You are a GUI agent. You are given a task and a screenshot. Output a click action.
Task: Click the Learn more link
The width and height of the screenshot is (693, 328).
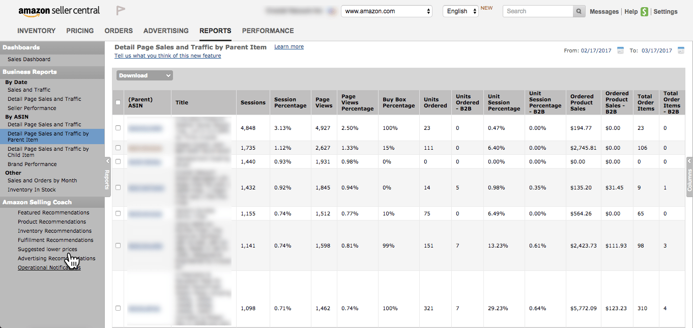[x=288, y=46]
